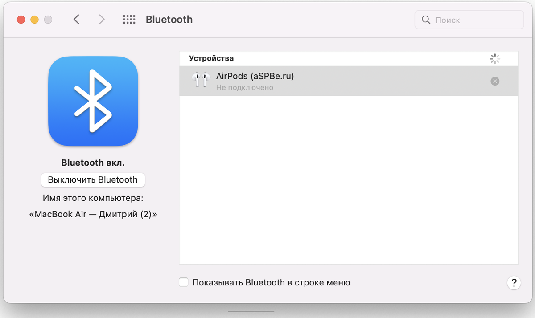Go back with the left chevron

pyautogui.click(x=76, y=20)
